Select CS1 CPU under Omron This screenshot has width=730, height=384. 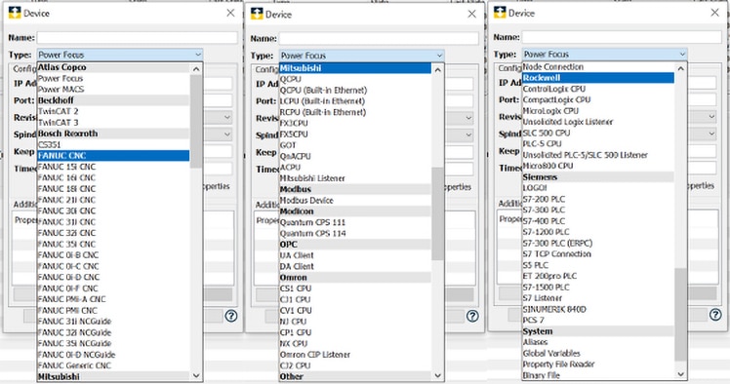click(x=296, y=288)
